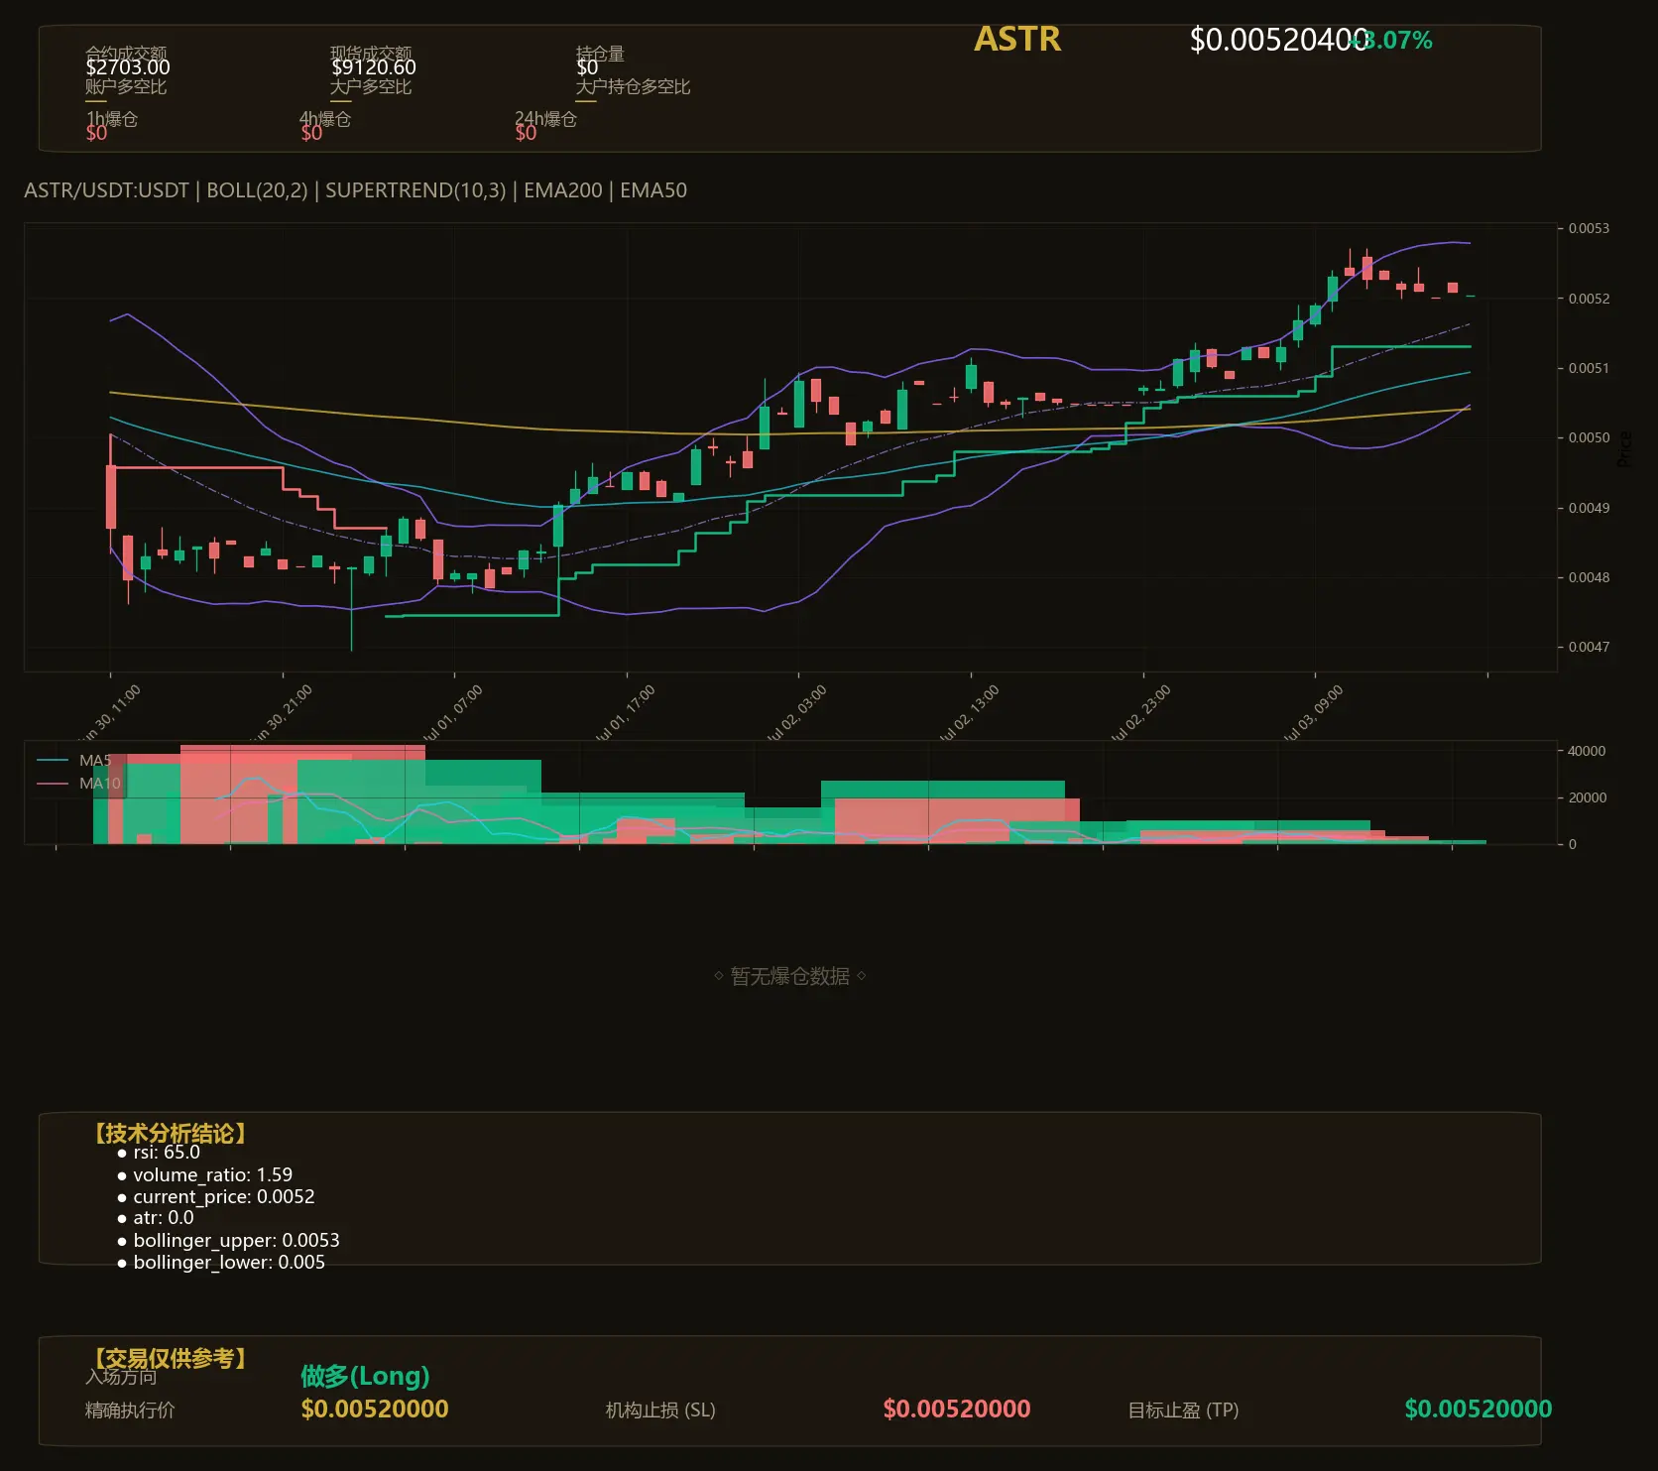
Task: Click the 合约成交额 label
Action: pyautogui.click(x=126, y=53)
